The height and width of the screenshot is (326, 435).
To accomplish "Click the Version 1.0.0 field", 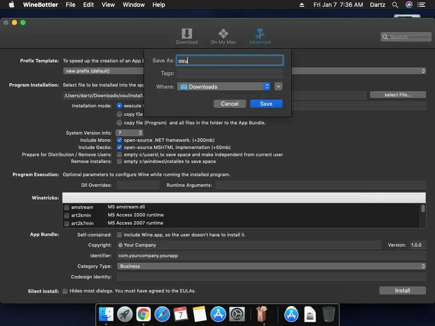I will click(418, 245).
